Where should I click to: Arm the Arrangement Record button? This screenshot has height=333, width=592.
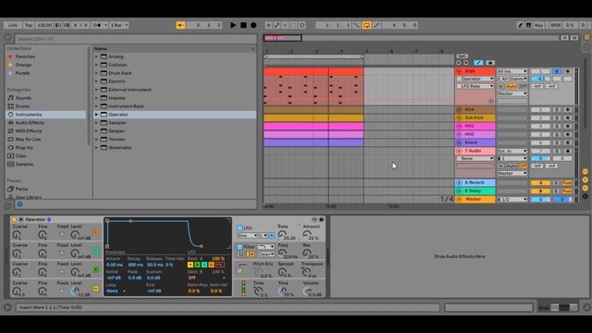253,25
